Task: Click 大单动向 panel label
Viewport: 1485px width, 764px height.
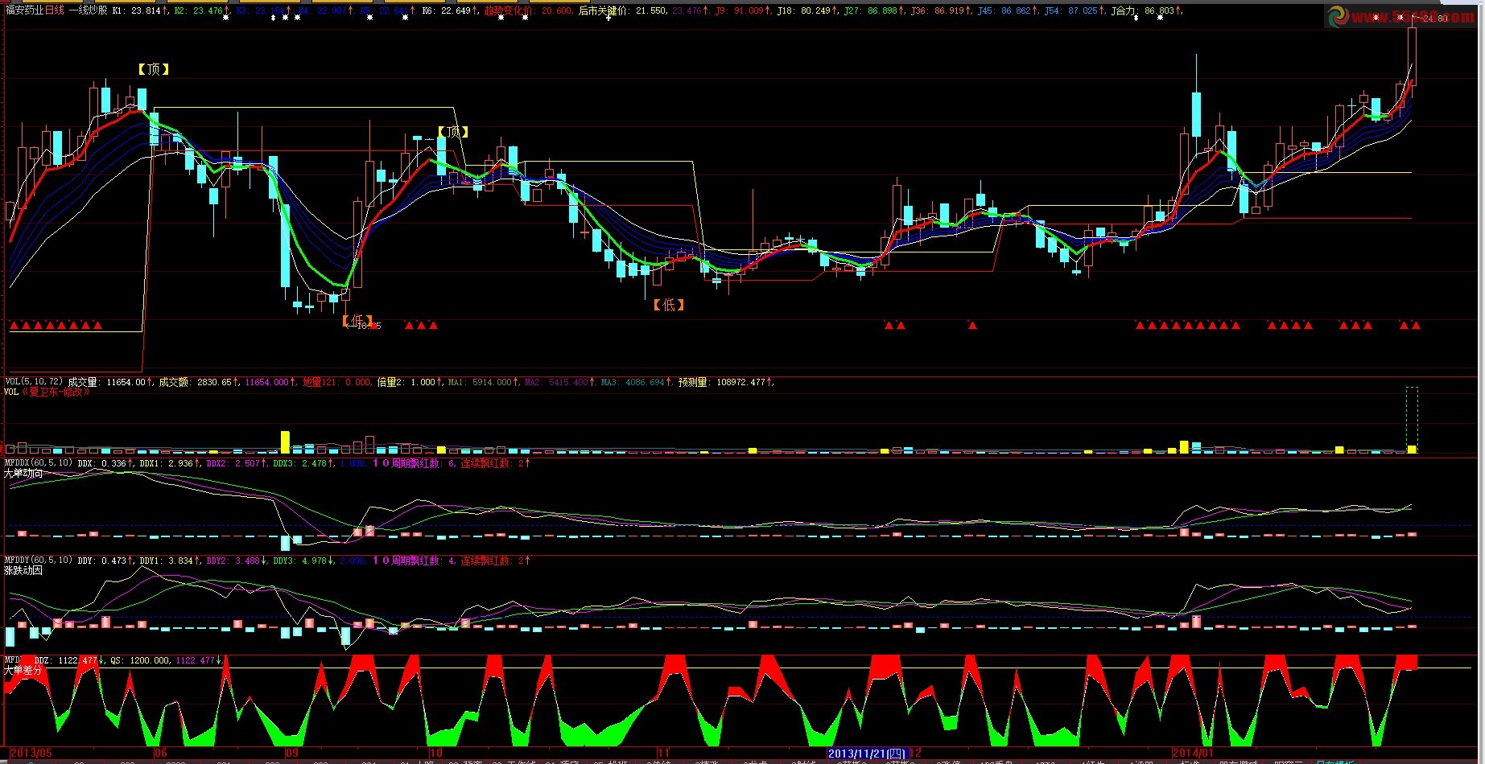Action: coord(24,474)
